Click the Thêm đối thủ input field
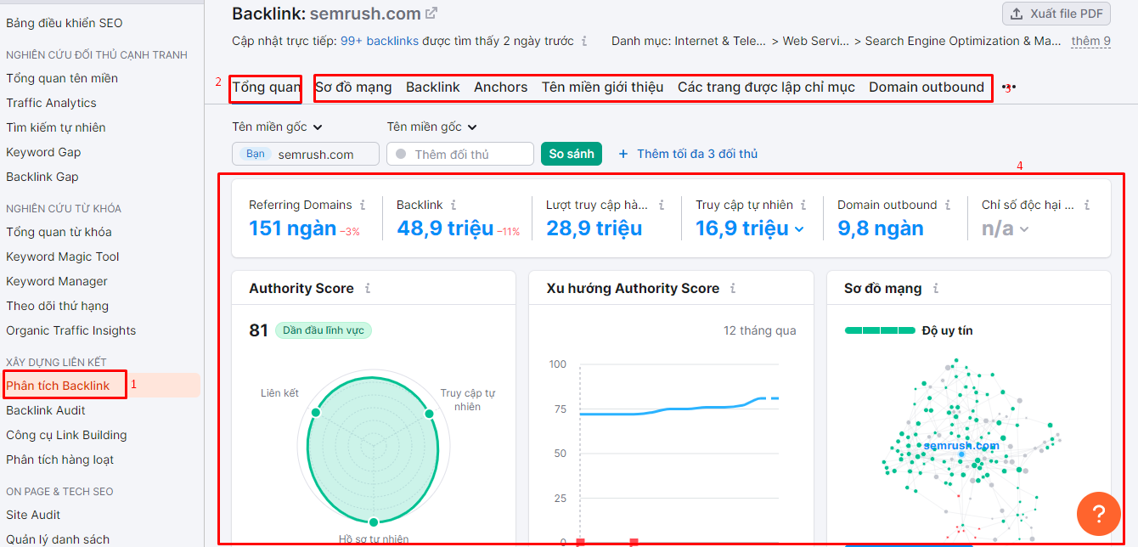 pos(460,154)
